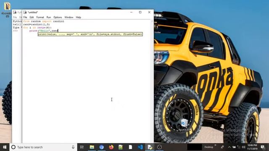Open Visual Studio Code from the taskbar
Screen dimensions: 269x151
140,147
